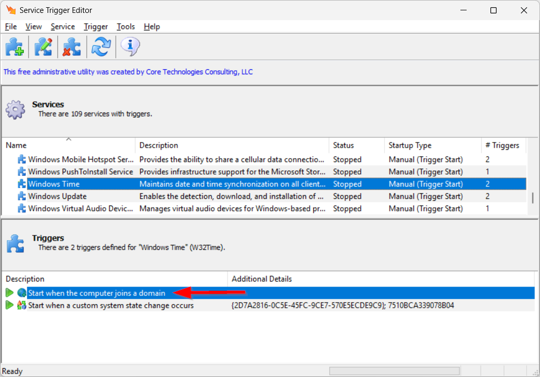
Task: Open the Help menu
Action: click(151, 27)
